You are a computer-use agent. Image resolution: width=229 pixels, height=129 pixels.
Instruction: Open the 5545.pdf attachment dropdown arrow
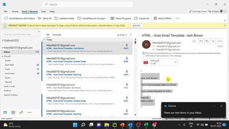(x=175, y=62)
